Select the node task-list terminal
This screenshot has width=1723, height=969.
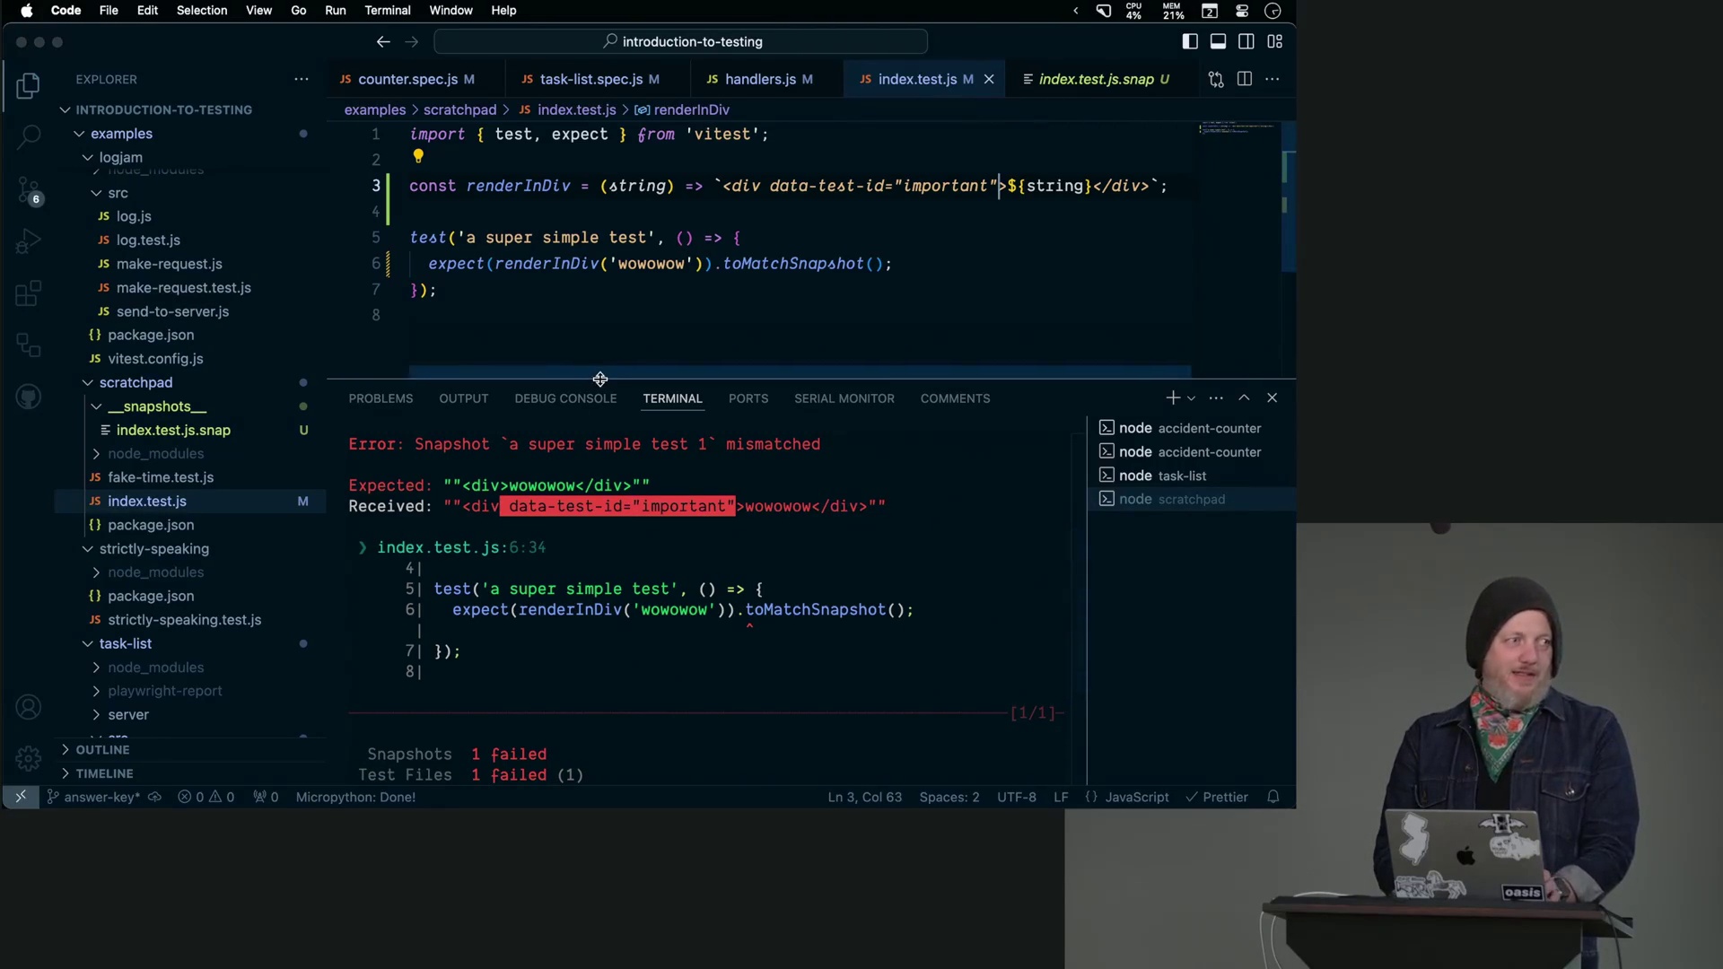tap(1191, 476)
